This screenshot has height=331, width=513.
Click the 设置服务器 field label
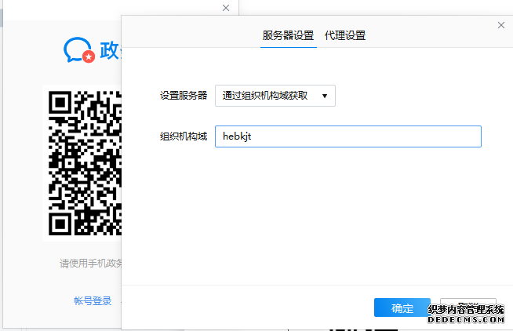point(184,96)
